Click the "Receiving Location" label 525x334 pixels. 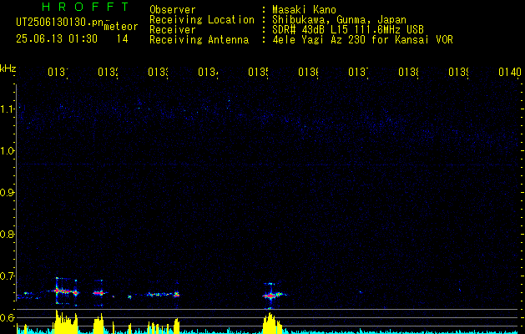click(202, 20)
